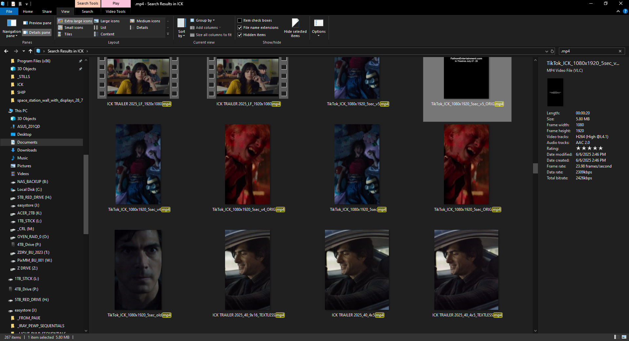The image size is (629, 341).
Task: Switch layout to Details view
Action: tap(139, 28)
